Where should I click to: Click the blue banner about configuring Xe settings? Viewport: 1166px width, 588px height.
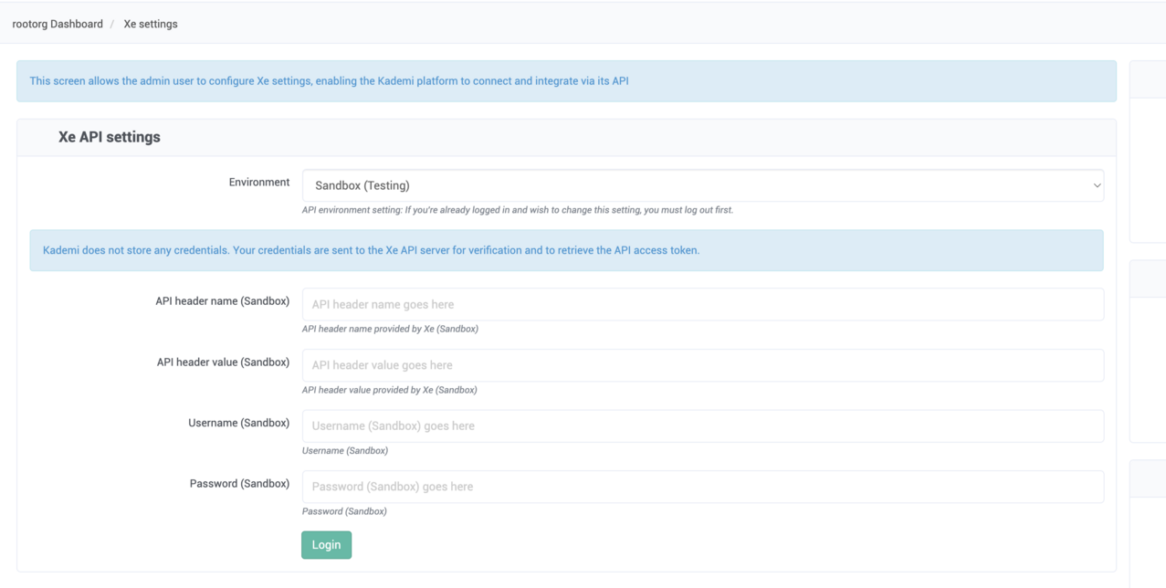point(566,81)
